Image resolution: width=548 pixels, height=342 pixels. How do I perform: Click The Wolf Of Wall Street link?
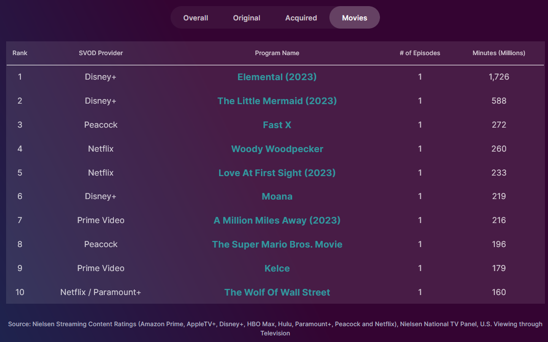point(277,292)
